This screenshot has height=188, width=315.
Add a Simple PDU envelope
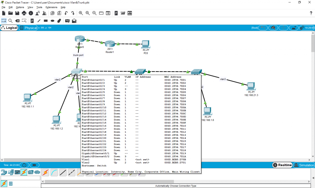tap(67, 21)
